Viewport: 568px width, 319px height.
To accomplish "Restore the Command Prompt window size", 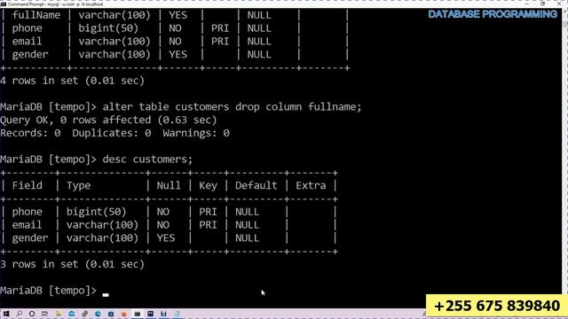I will 542,4.
